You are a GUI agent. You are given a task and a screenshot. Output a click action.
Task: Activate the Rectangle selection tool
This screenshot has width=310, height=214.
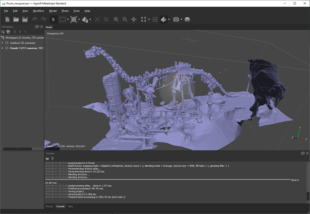62,20
